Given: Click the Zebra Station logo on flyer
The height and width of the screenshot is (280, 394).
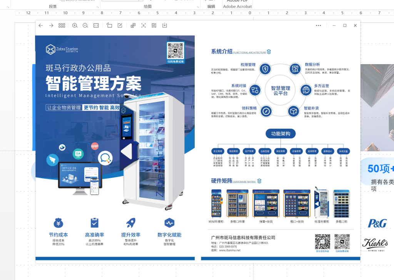Looking at the screenshot, I should pyautogui.click(x=62, y=49).
